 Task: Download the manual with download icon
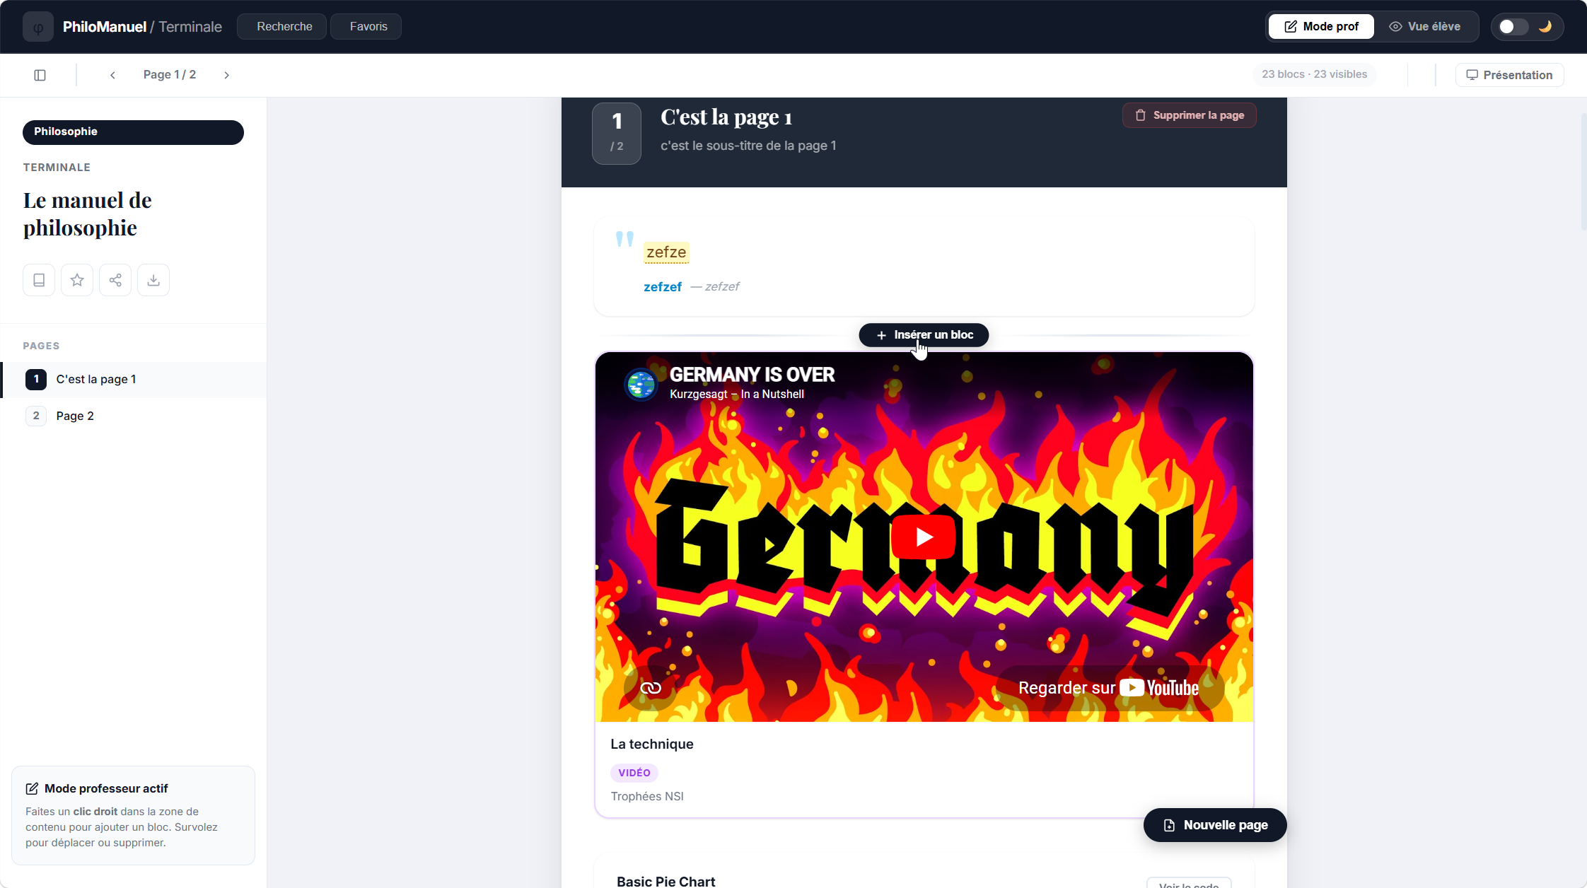tap(153, 280)
